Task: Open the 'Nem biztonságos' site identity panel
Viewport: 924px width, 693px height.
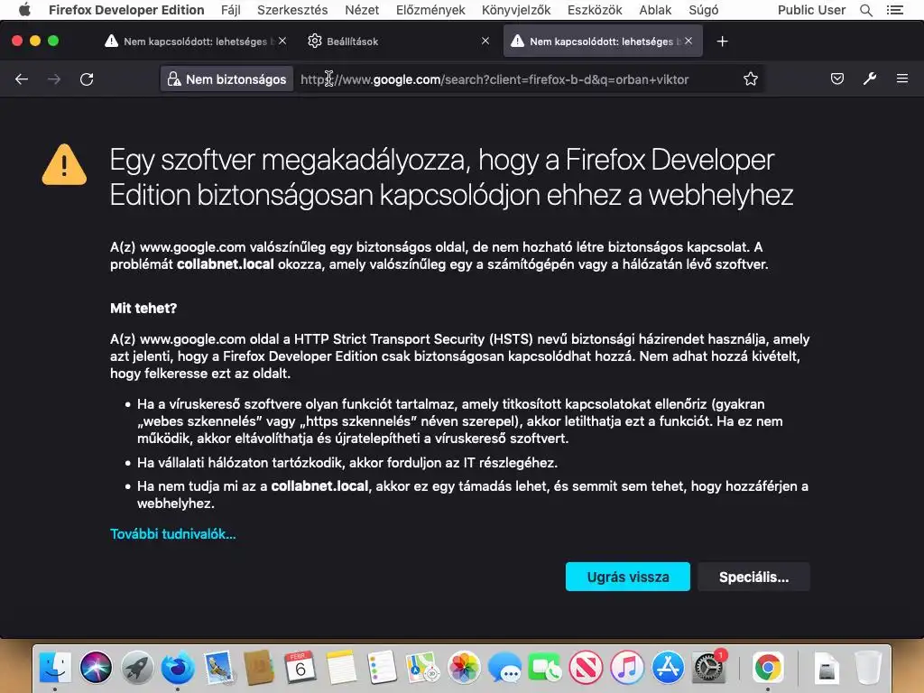Action: pyautogui.click(x=226, y=79)
